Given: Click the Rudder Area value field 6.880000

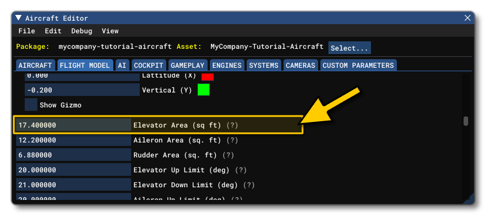Looking at the screenshot, I should [x=74, y=155].
